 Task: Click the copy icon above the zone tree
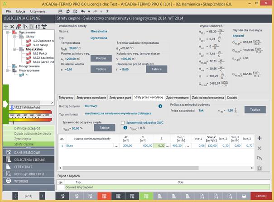coord(25,27)
